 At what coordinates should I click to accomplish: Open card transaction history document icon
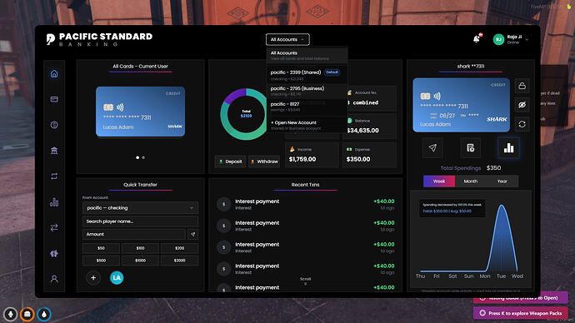tap(471, 147)
